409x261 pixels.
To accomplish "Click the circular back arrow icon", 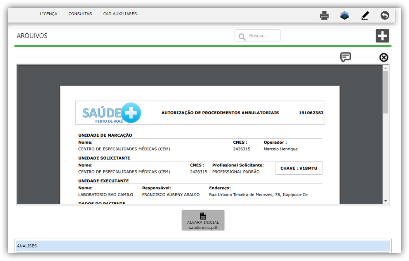I will click(385, 15).
